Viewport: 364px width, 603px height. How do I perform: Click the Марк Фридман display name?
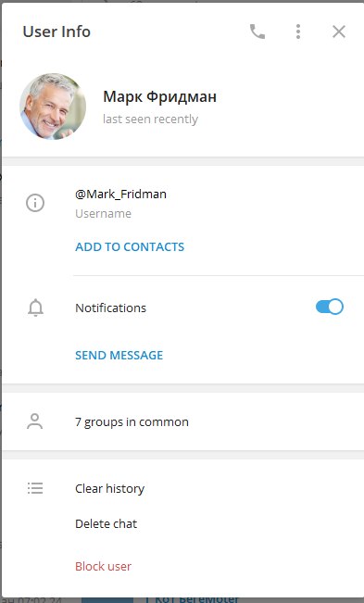pyautogui.click(x=160, y=96)
